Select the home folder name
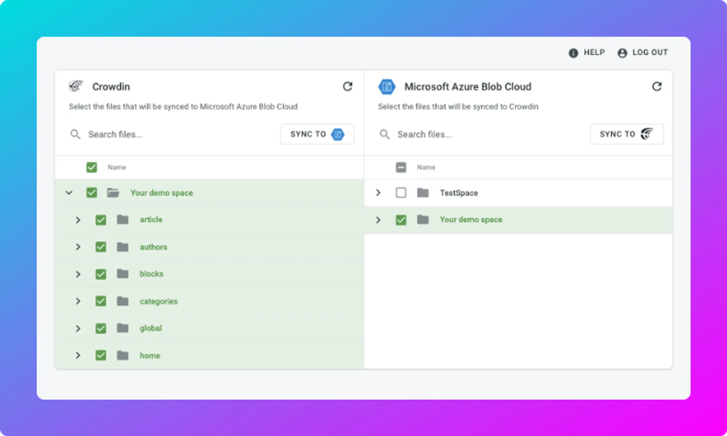The width and height of the screenshot is (727, 436). (150, 355)
